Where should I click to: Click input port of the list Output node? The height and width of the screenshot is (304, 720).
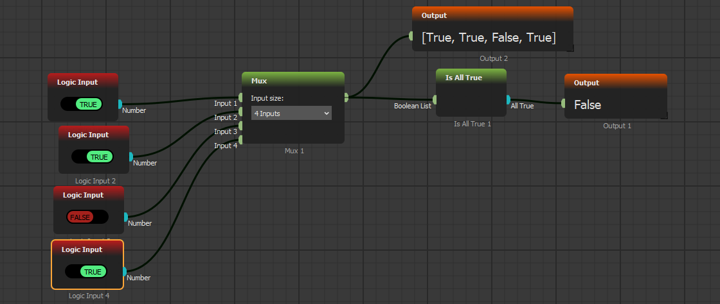411,36
